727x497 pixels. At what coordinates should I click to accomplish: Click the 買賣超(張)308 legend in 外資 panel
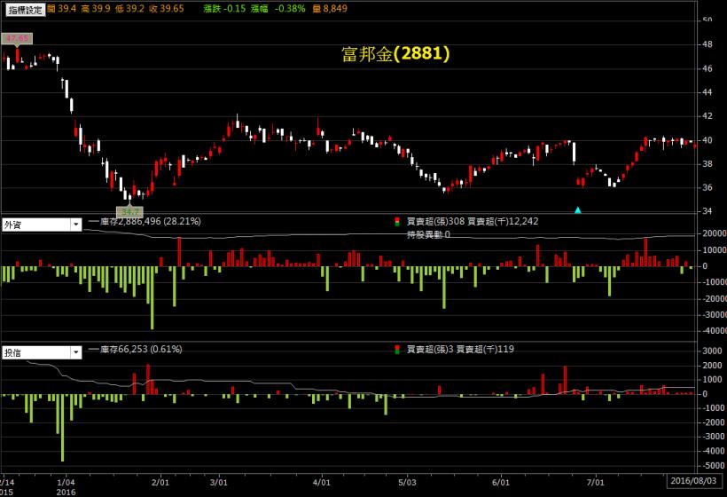click(x=435, y=221)
